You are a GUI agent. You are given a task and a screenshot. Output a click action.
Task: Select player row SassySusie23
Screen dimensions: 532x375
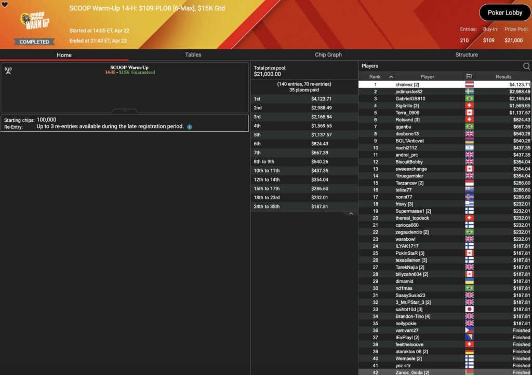click(x=445, y=296)
